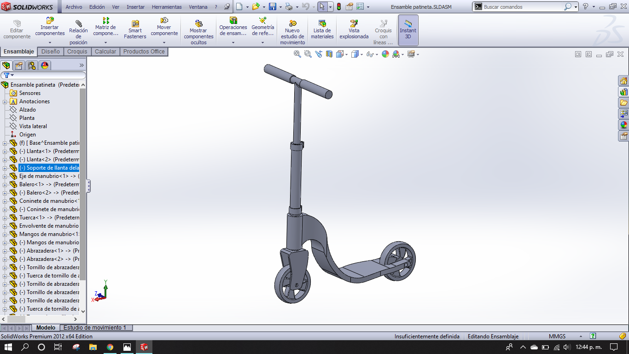Open the Geometría de referencia dropdown
629x354 pixels.
click(262, 42)
